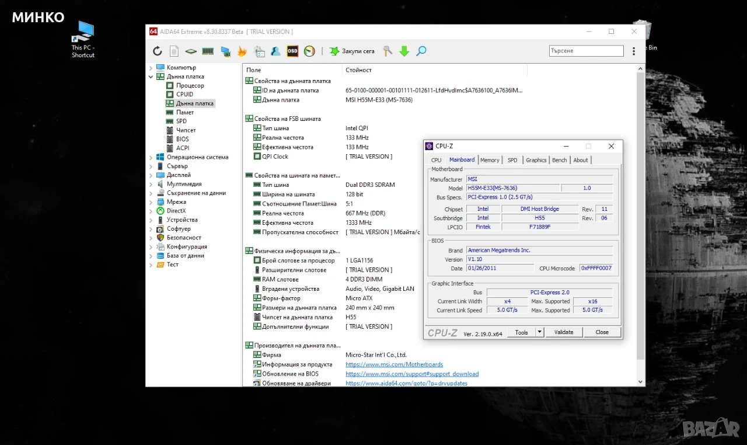747x445 pixels.
Task: Select Чипсет in the tree
Action: click(186, 130)
